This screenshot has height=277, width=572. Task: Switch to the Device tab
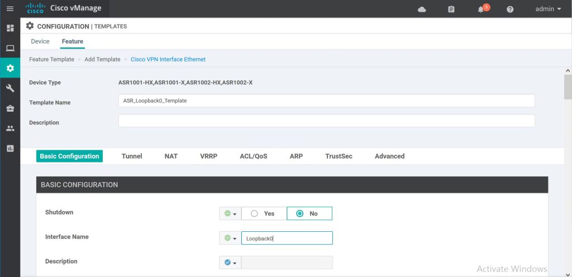(x=40, y=41)
